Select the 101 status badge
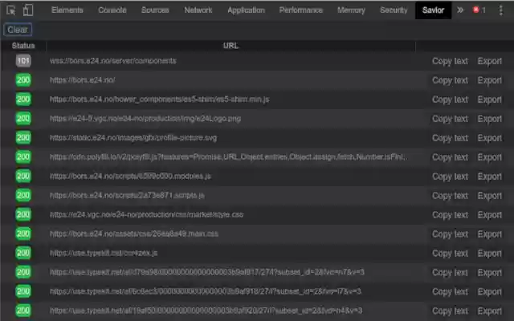Viewport: 514px width, 321px height. [x=23, y=61]
